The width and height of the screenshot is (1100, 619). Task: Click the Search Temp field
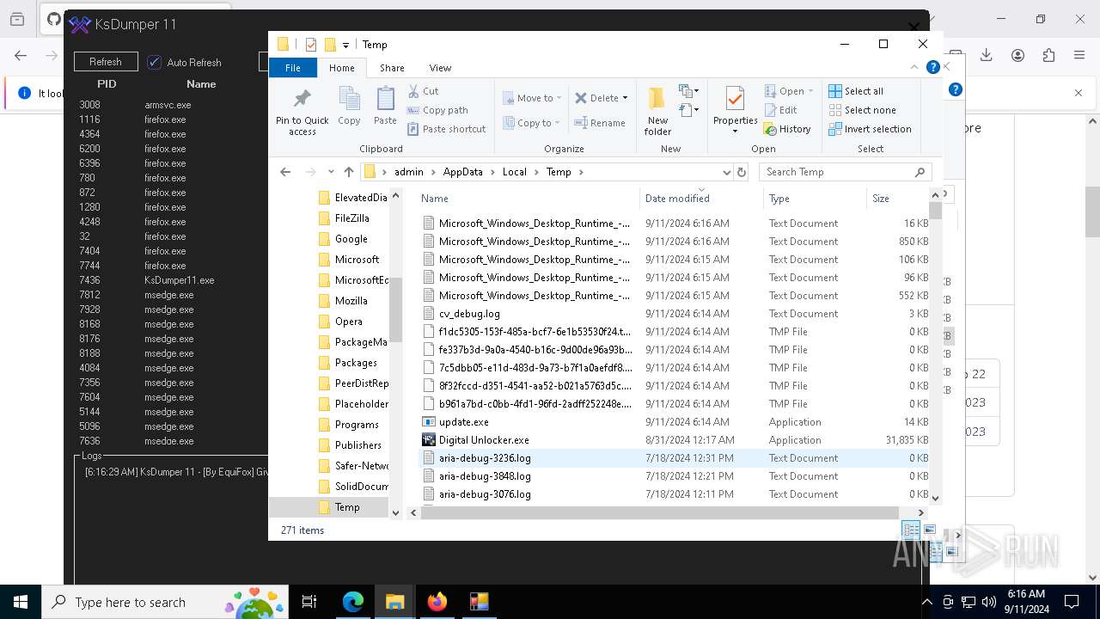pyautogui.click(x=845, y=172)
